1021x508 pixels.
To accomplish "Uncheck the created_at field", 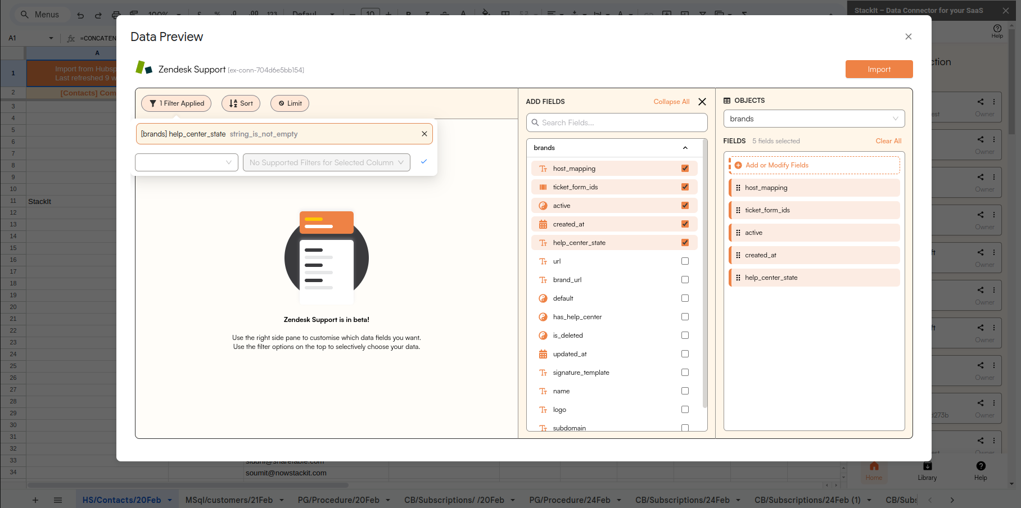I will click(685, 224).
